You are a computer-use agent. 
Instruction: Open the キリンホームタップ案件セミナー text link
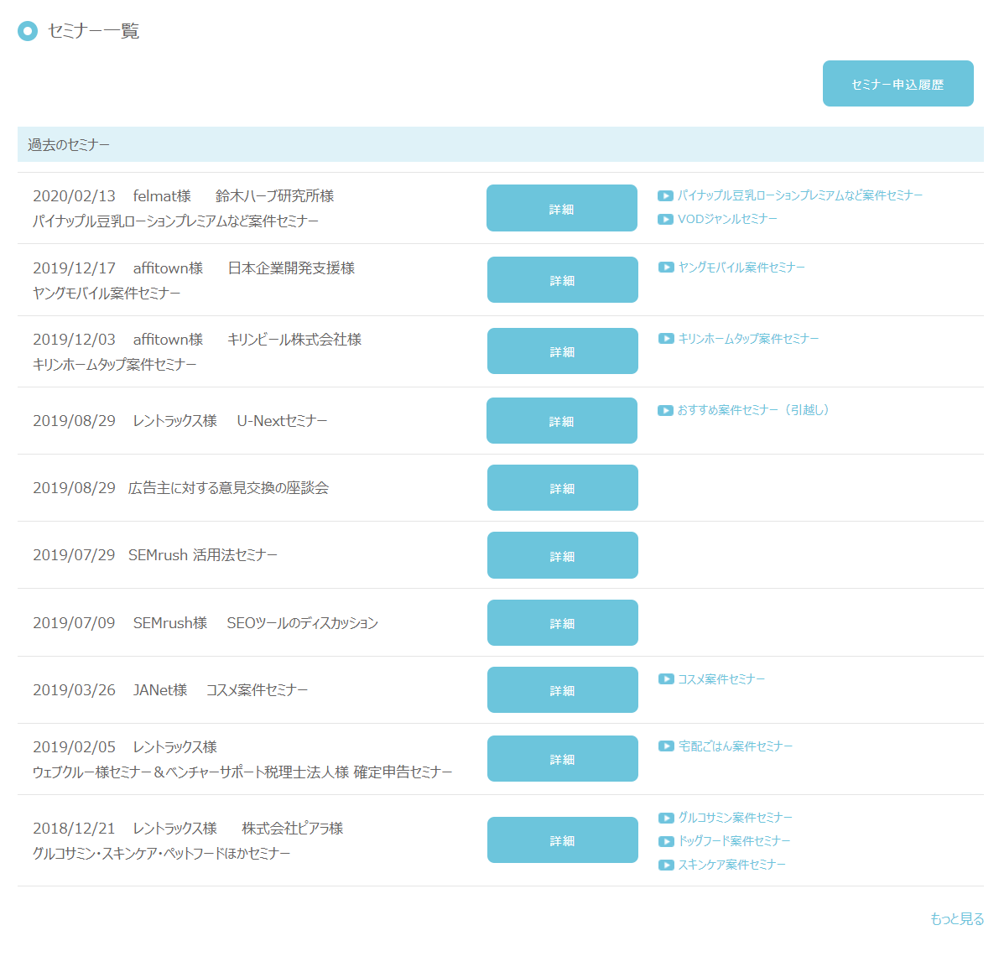tap(749, 338)
